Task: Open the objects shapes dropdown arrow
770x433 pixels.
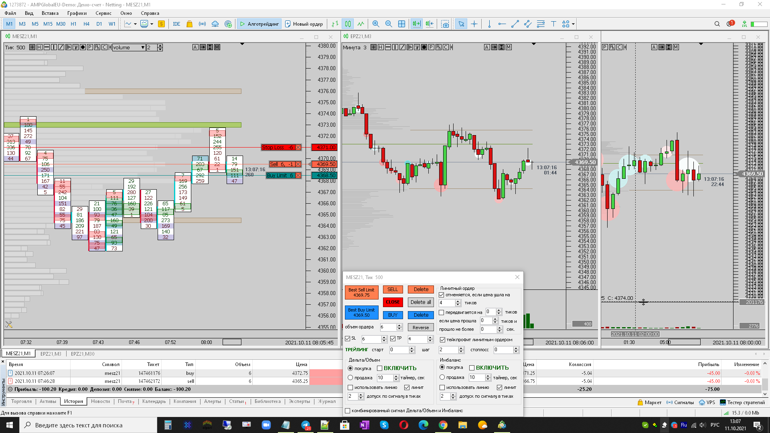Action: point(573,24)
